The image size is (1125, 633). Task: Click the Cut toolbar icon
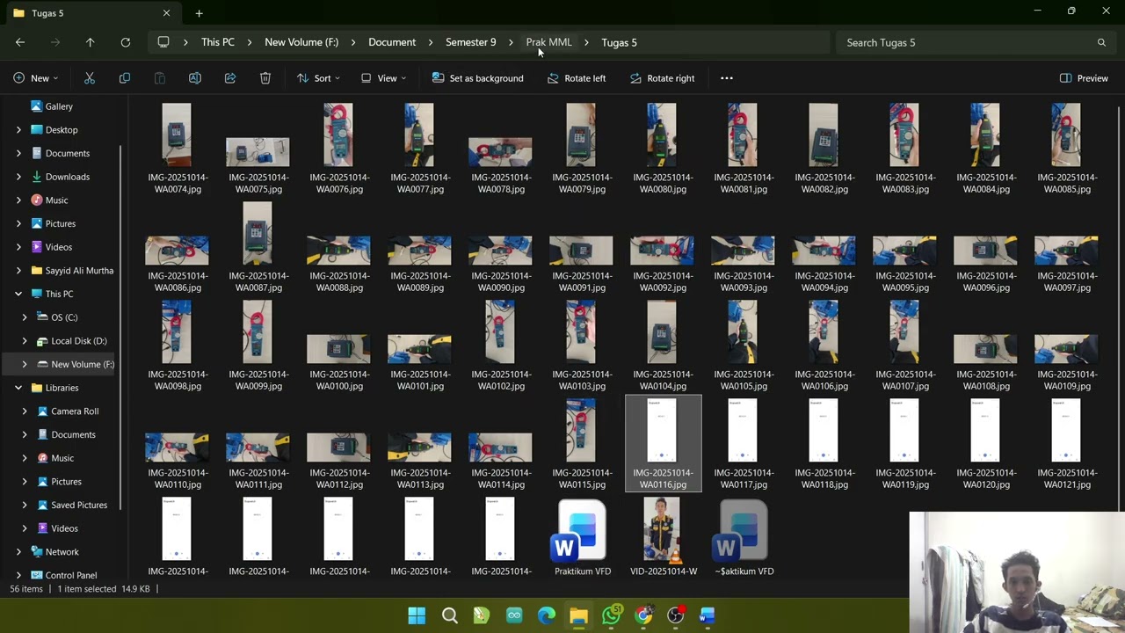click(x=90, y=78)
